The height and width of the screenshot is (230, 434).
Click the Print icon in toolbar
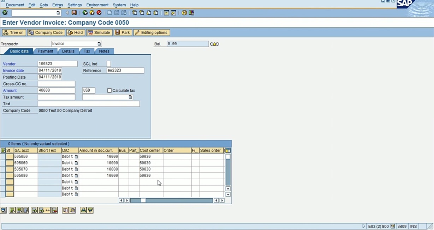(110, 13)
